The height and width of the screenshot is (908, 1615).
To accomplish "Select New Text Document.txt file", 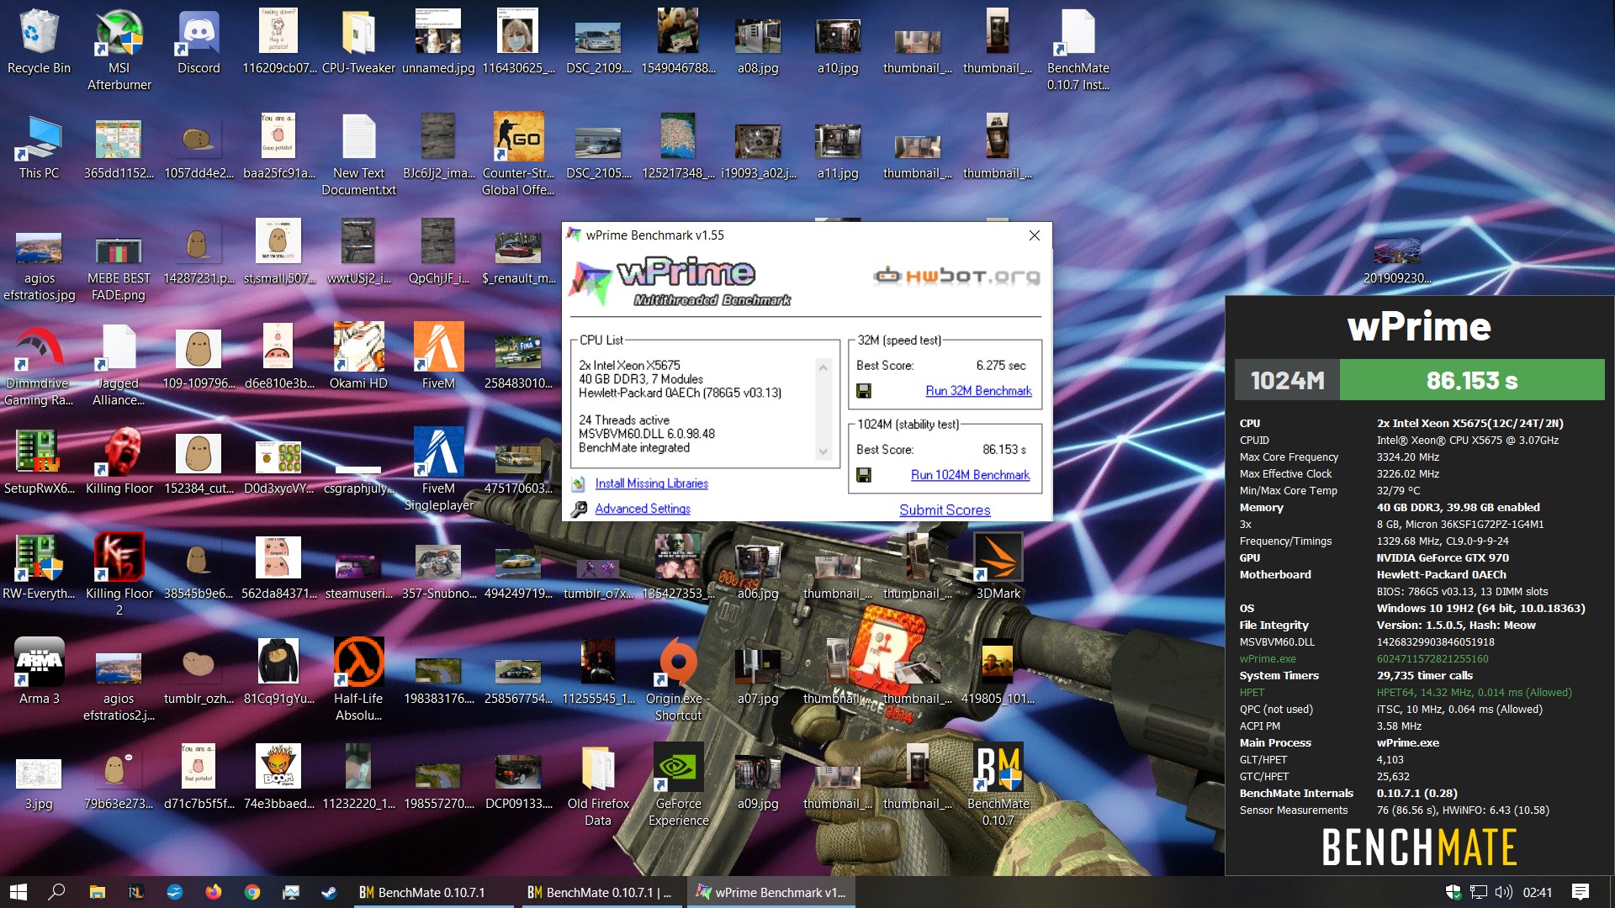I will tap(358, 156).
